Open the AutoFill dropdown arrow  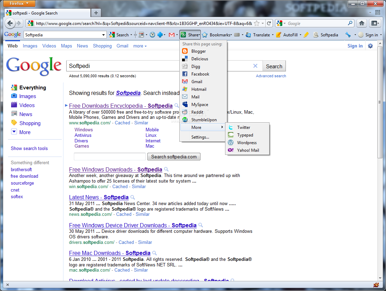pyautogui.click(x=300, y=35)
